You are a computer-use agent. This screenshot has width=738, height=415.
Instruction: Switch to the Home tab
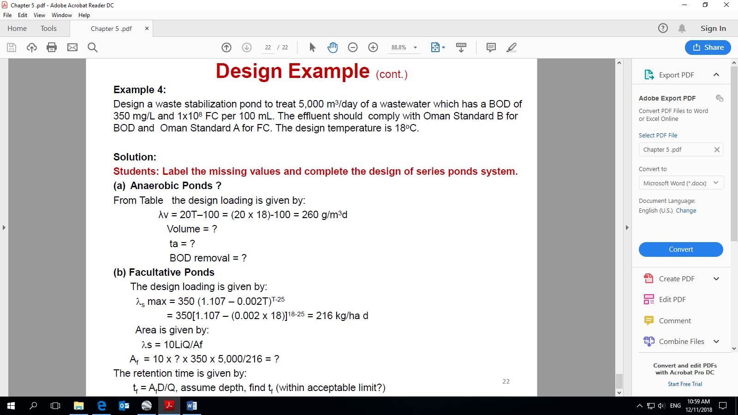pos(17,28)
